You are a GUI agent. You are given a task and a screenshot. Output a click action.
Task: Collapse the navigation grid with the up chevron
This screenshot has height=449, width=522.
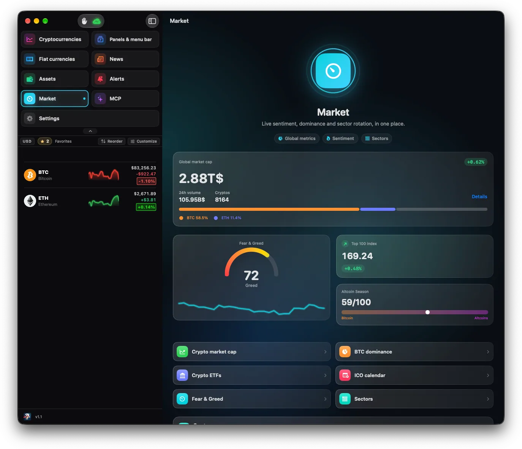90,131
